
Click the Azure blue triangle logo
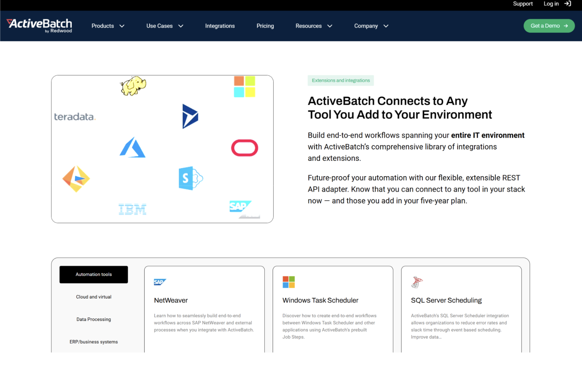(133, 147)
